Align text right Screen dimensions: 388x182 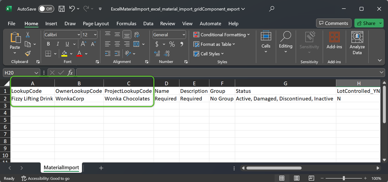point(127,44)
